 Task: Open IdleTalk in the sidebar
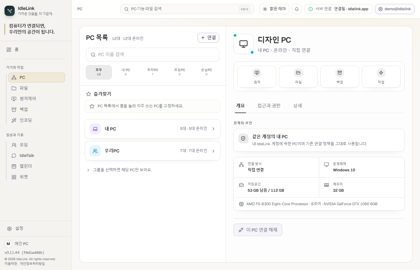tap(37, 155)
